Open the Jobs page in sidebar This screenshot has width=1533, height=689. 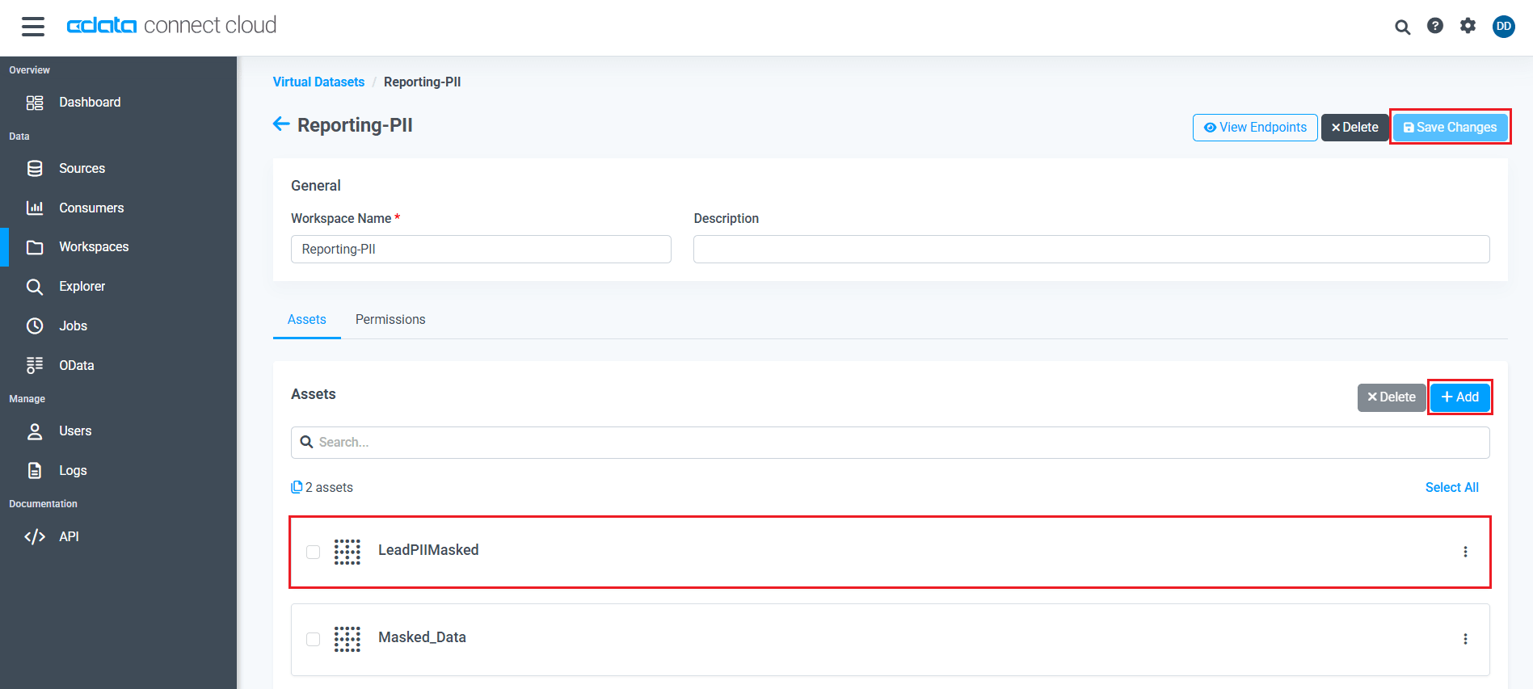73,326
